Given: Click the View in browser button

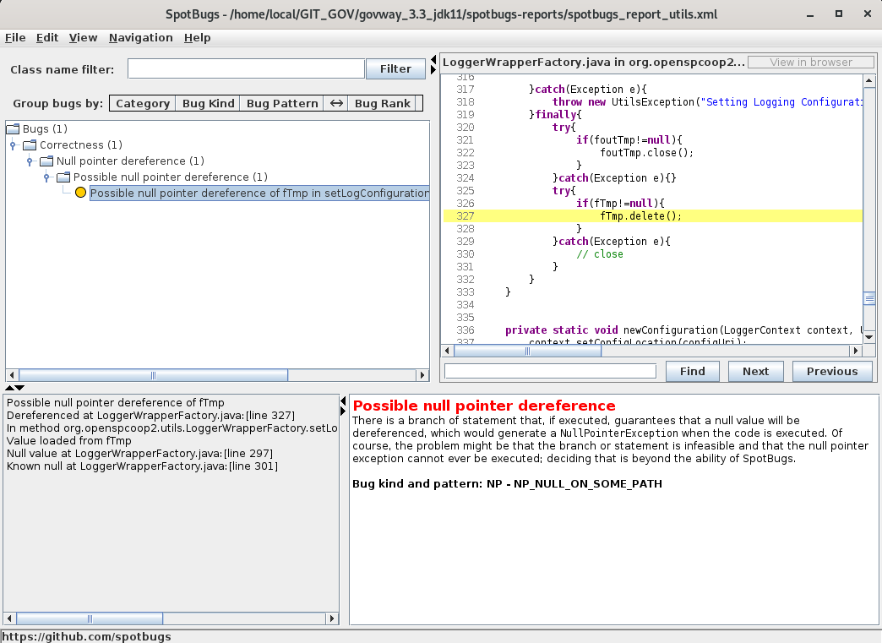Looking at the screenshot, I should pos(810,62).
